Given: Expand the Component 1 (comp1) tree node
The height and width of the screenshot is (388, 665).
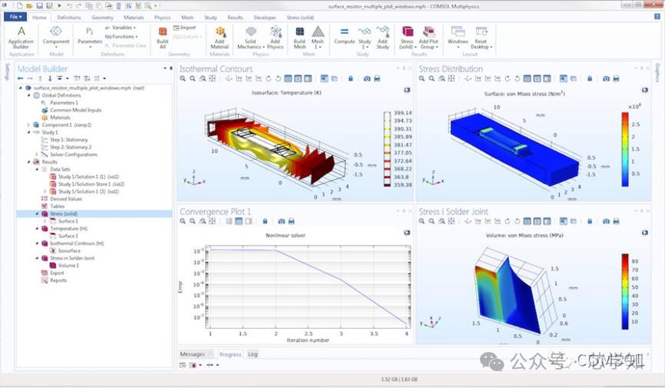Looking at the screenshot, I should (x=28, y=125).
